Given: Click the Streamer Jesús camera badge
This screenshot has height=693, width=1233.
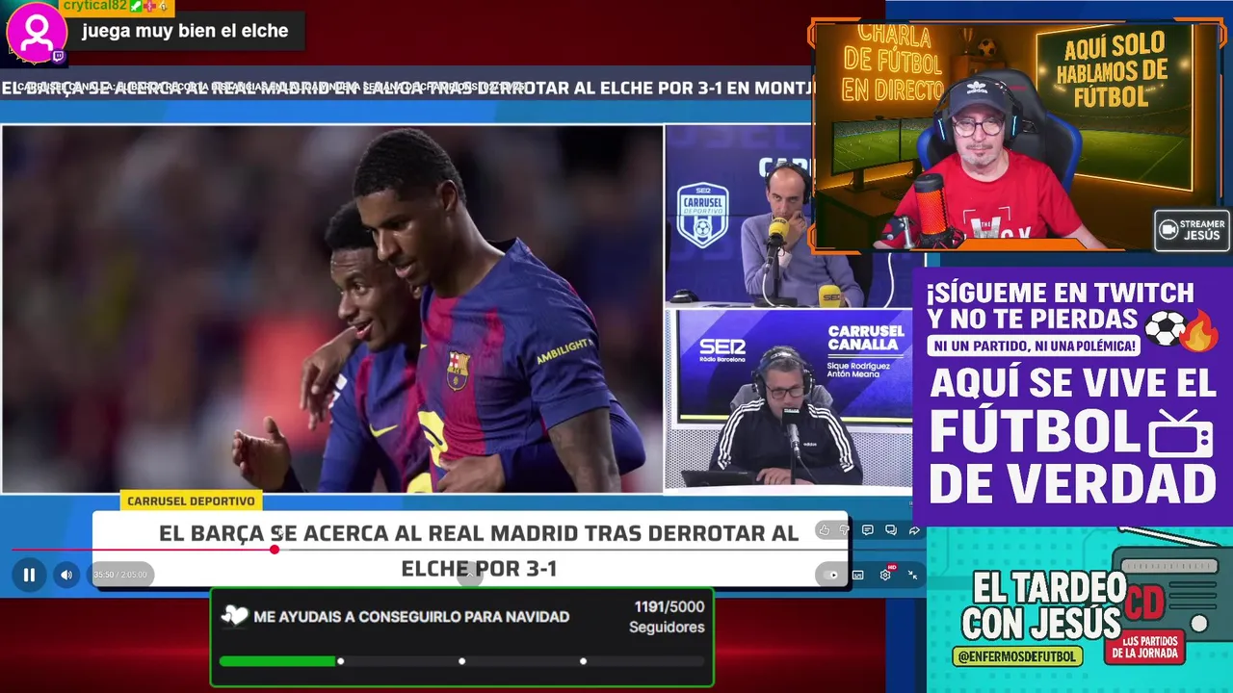Looking at the screenshot, I should (x=1193, y=230).
